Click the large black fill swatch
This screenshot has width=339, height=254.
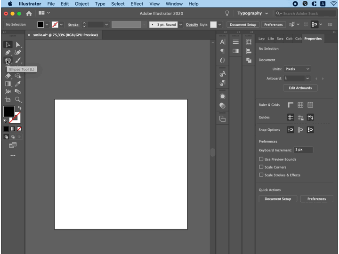coord(9,111)
